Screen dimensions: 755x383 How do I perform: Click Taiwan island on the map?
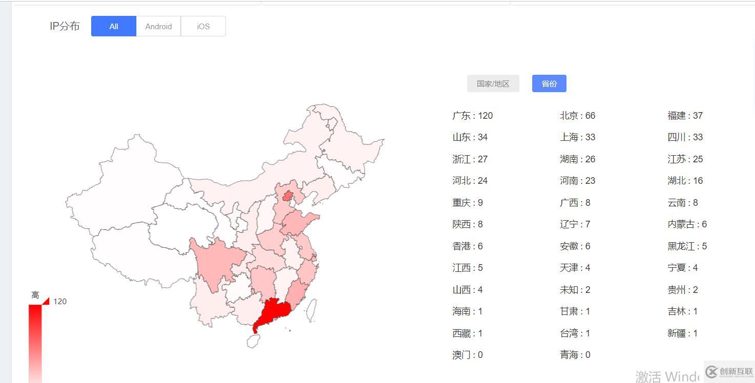pyautogui.click(x=311, y=310)
